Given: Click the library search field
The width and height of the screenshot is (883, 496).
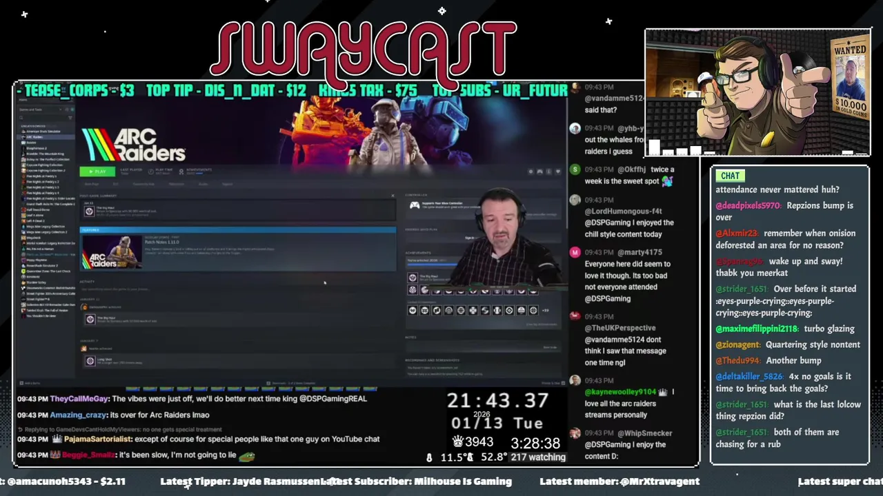Looking at the screenshot, I should pyautogui.click(x=41, y=118).
